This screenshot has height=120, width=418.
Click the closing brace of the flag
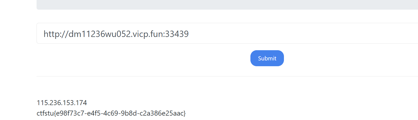click(x=184, y=113)
